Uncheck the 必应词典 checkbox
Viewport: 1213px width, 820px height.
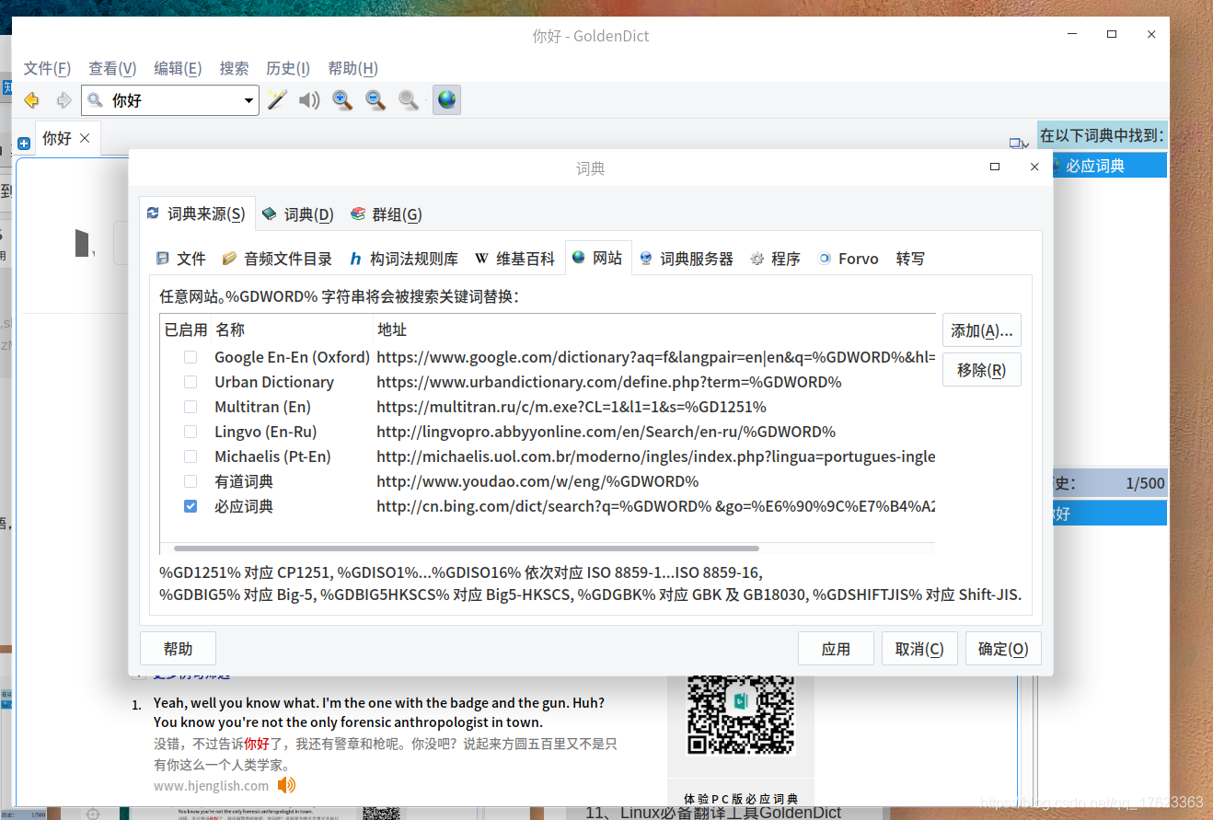(x=191, y=506)
